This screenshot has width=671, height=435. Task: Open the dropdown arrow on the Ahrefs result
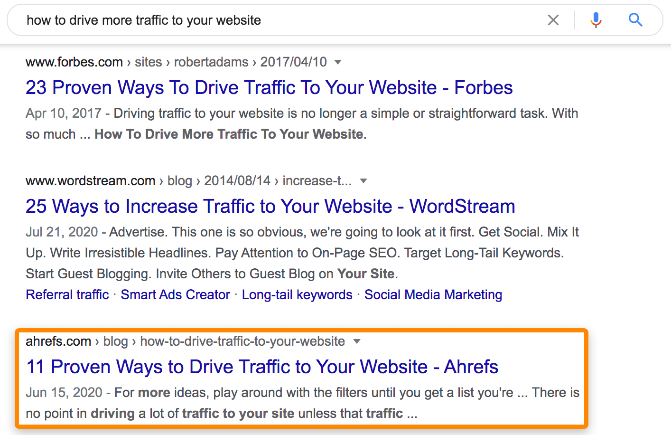[x=357, y=341]
